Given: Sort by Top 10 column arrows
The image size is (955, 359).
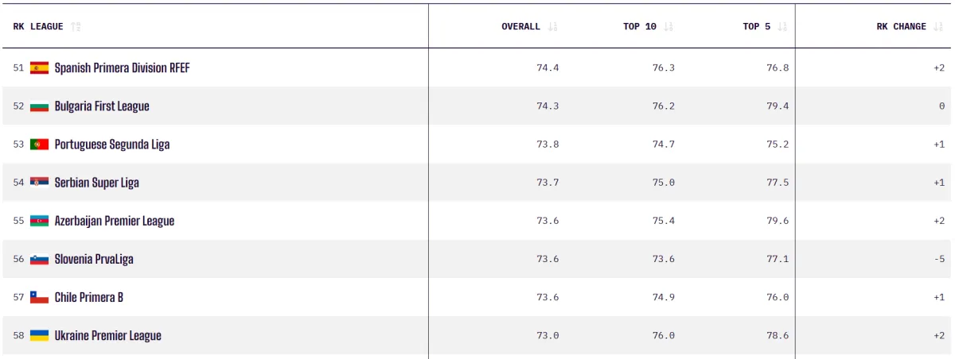Looking at the screenshot, I should point(668,26).
